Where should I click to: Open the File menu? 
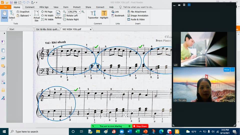5,7
